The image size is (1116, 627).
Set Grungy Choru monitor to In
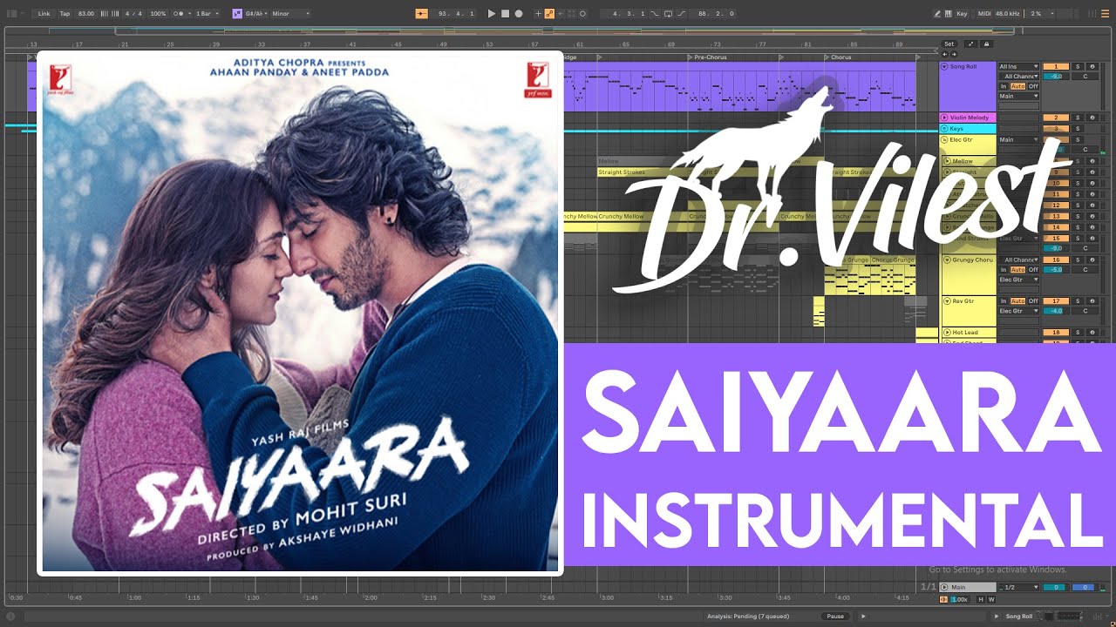pos(1004,270)
